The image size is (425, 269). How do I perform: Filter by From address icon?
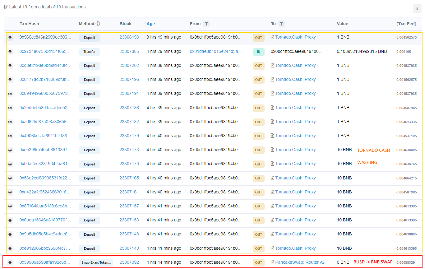tap(206, 24)
